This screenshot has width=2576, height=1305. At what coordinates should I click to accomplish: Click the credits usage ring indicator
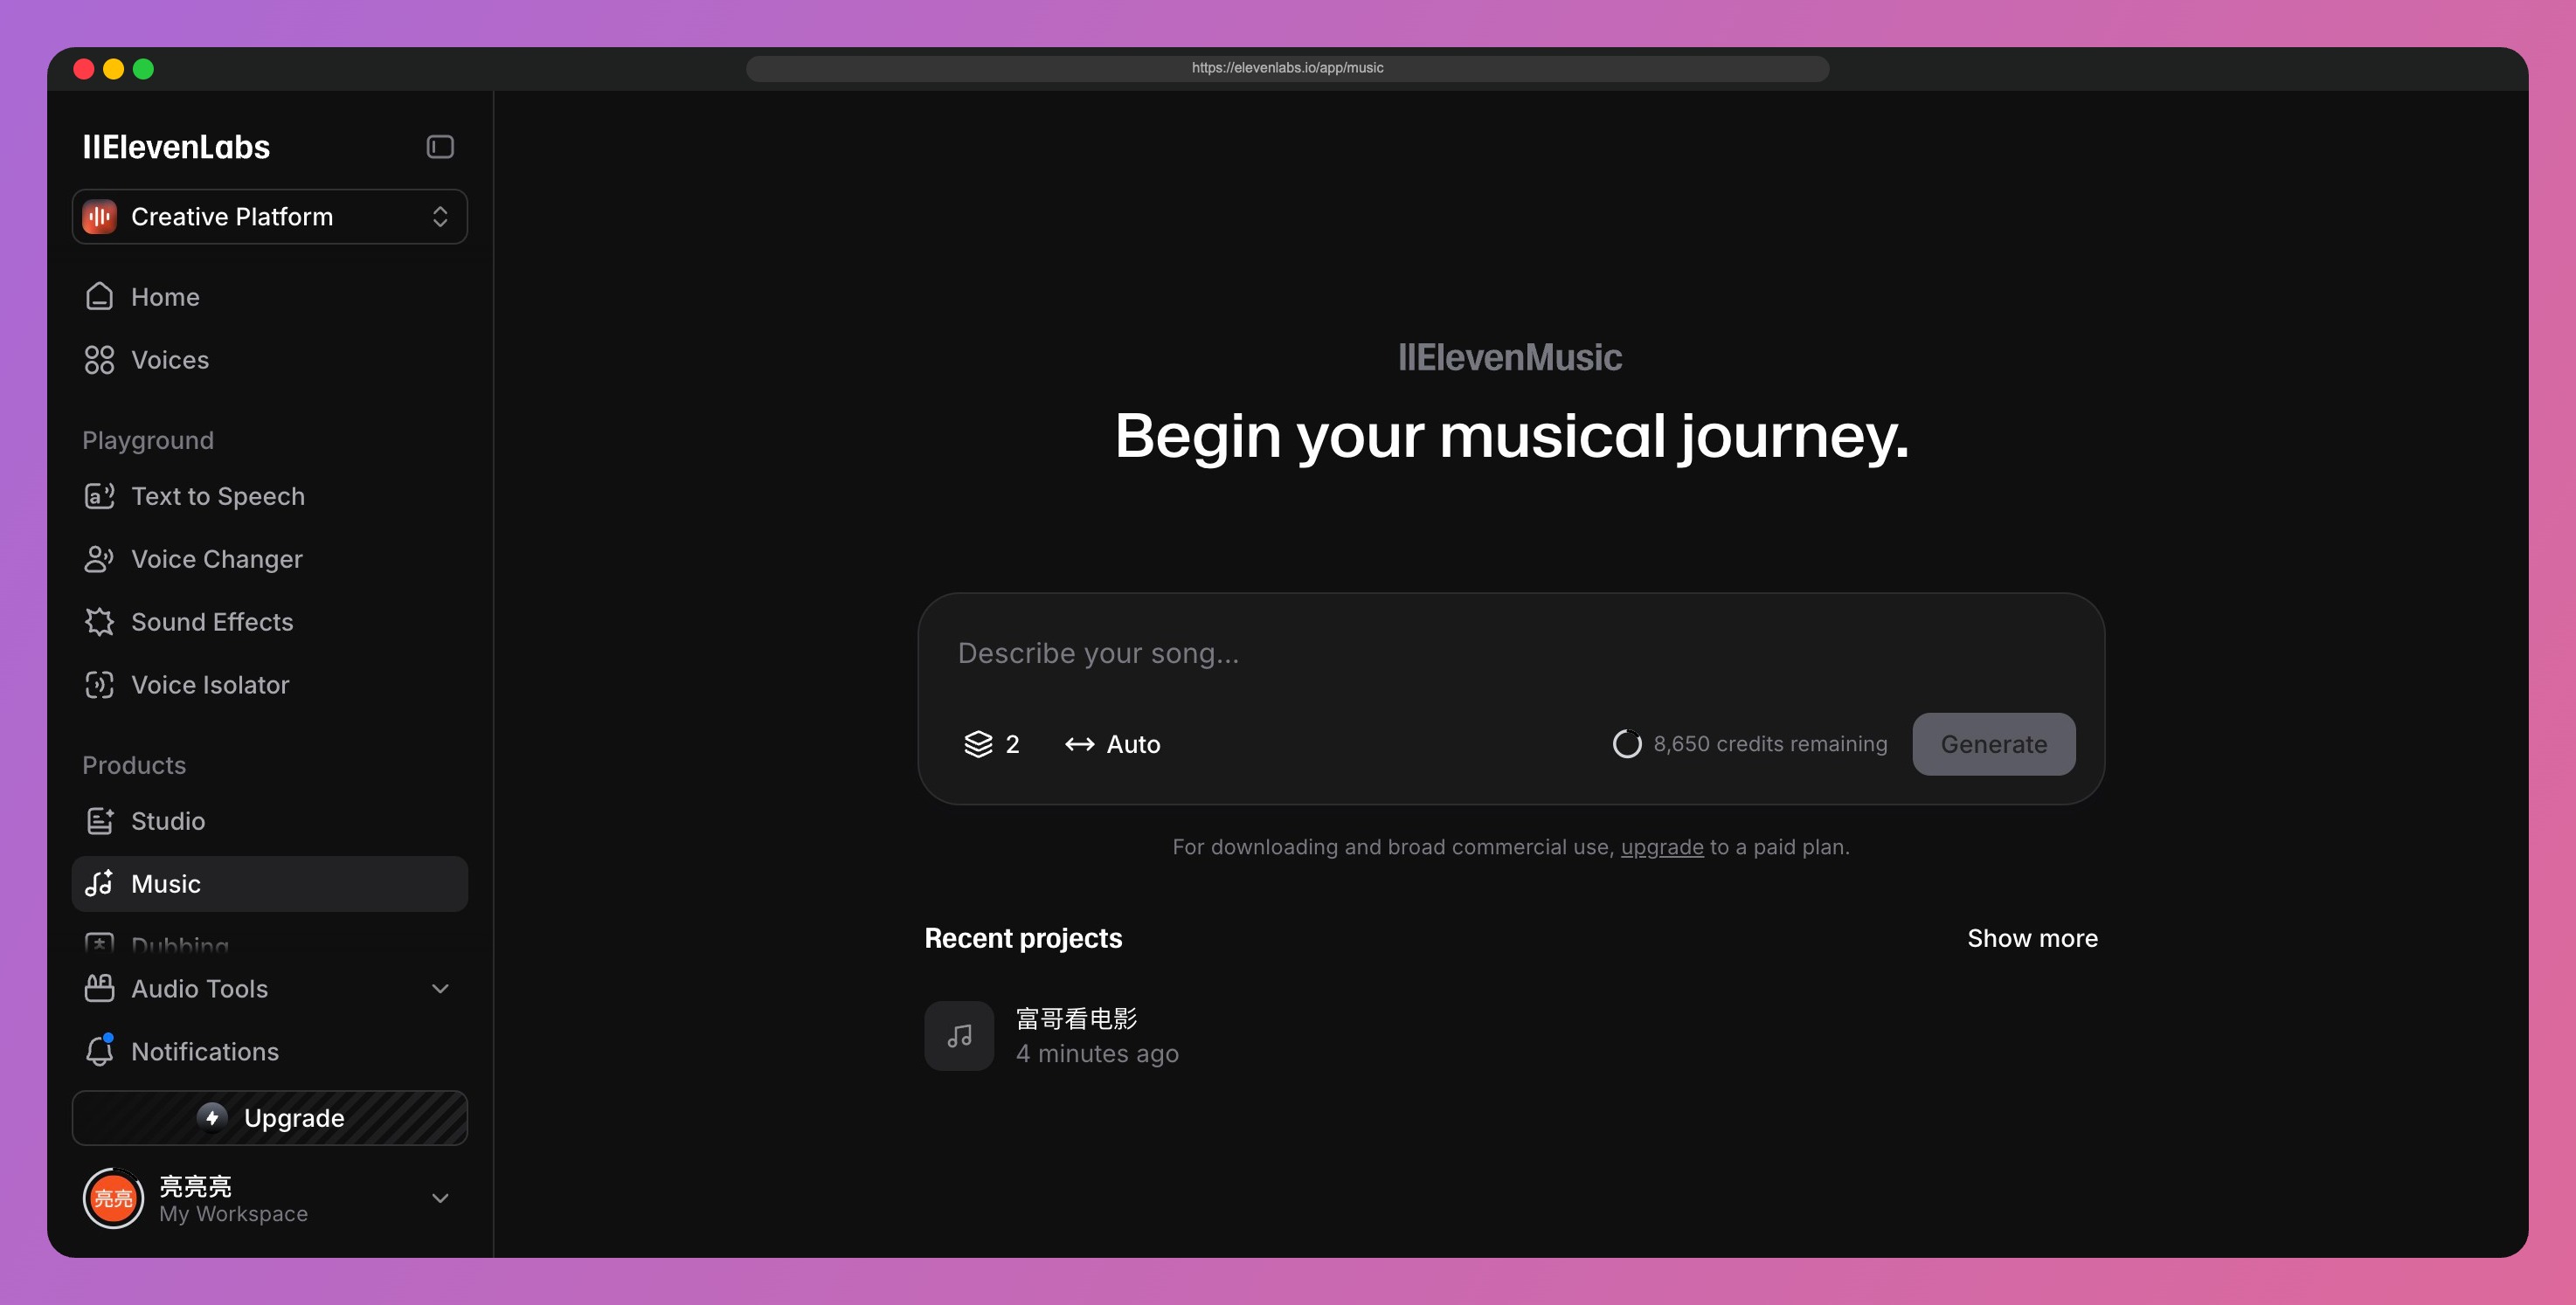click(x=1627, y=744)
